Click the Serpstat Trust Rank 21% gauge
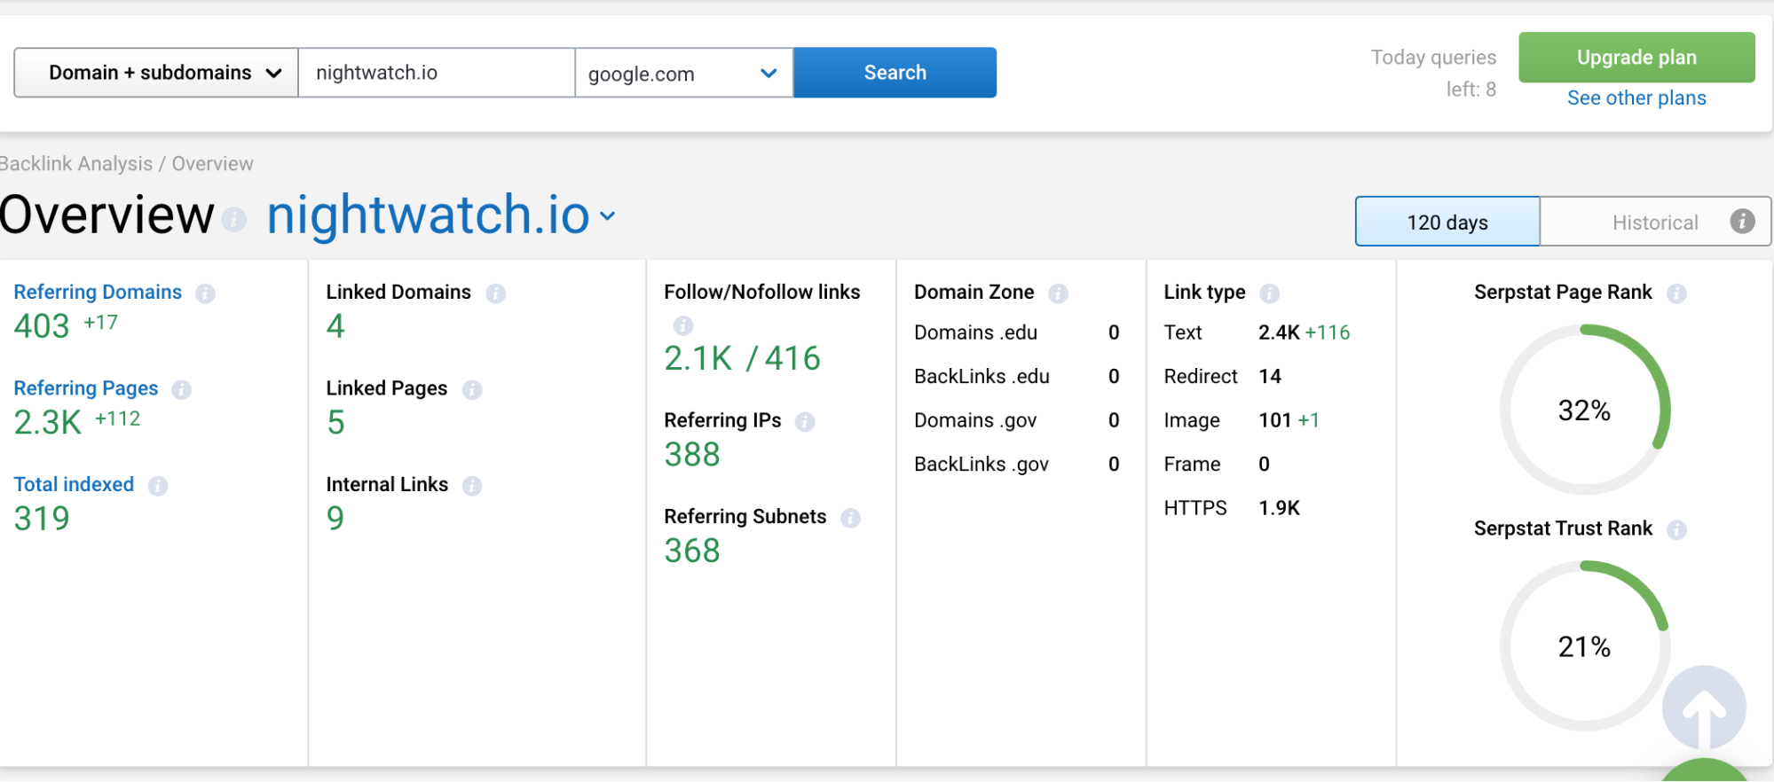This screenshot has width=1774, height=782. tap(1585, 646)
